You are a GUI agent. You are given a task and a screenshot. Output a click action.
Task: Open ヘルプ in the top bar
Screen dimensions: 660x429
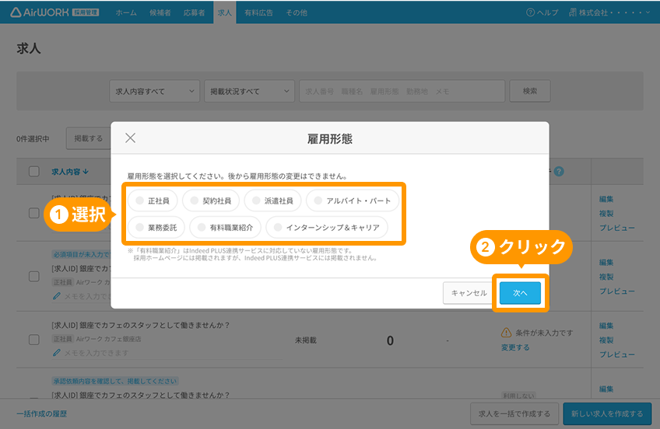pos(542,12)
